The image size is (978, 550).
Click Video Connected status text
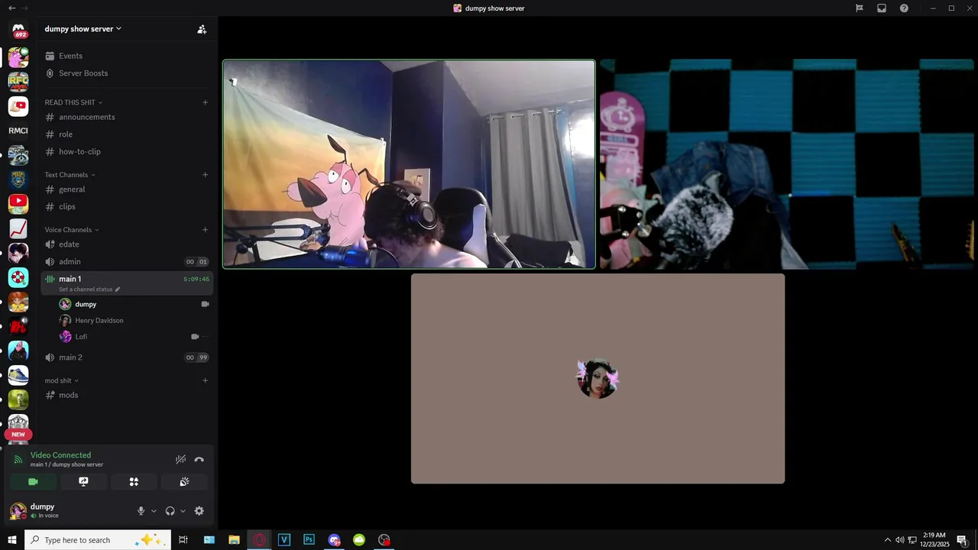pos(60,455)
